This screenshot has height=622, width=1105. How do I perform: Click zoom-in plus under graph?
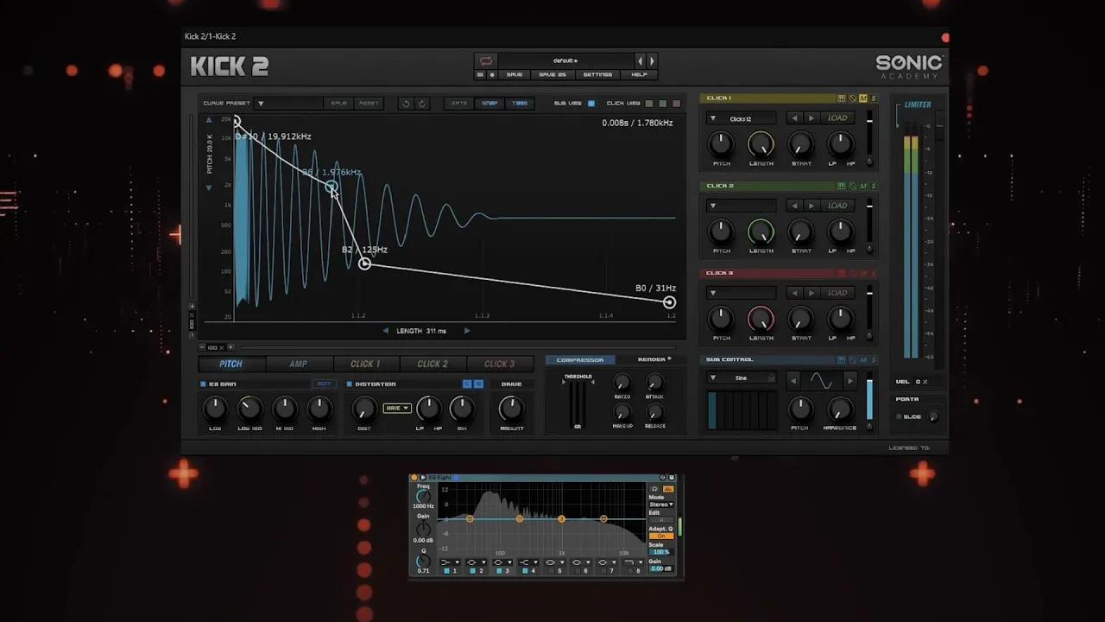[x=230, y=347]
